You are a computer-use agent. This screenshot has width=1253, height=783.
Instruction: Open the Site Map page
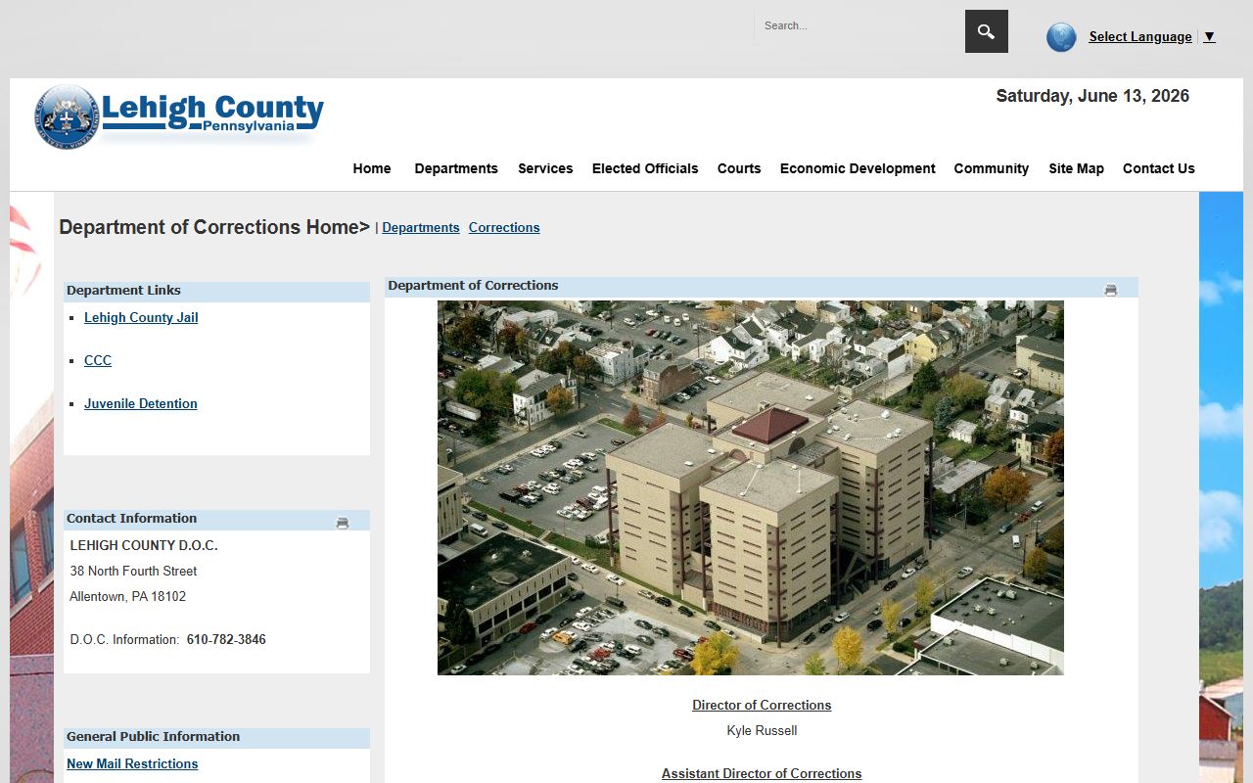pos(1076,168)
